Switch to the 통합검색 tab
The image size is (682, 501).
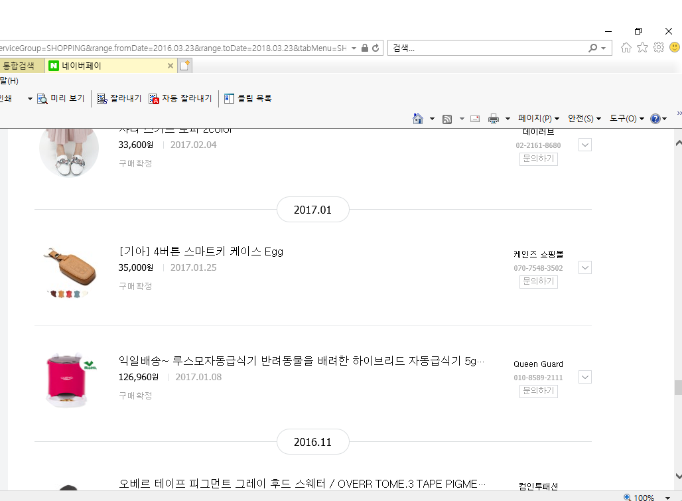(19, 66)
